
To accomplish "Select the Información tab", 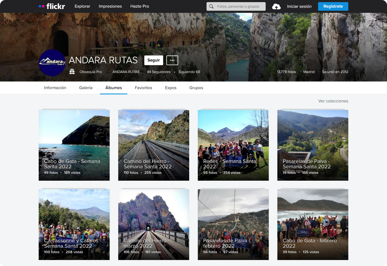I will 55,88.
